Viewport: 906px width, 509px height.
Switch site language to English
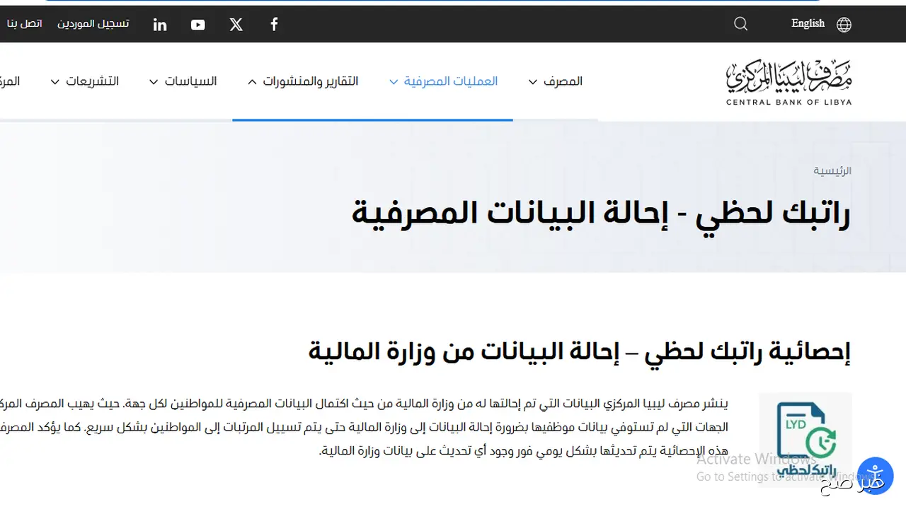click(807, 23)
